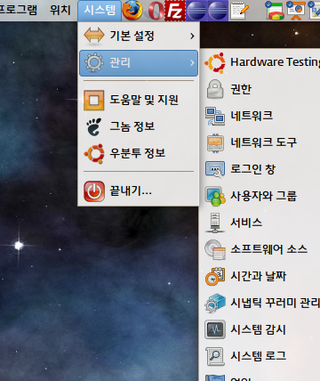The height and width of the screenshot is (381, 320).
Task: Click the computers icon for 네트워크
Action: (x=215, y=116)
